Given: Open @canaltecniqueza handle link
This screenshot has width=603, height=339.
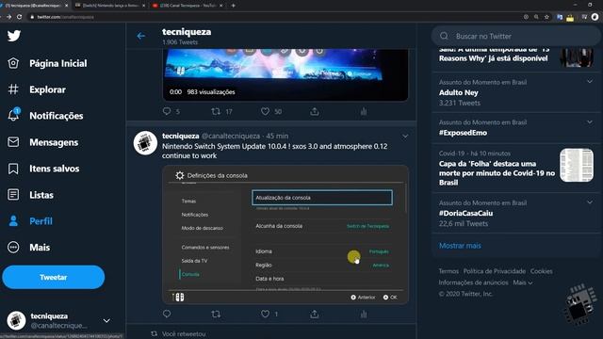Looking at the screenshot, I should tap(231, 136).
